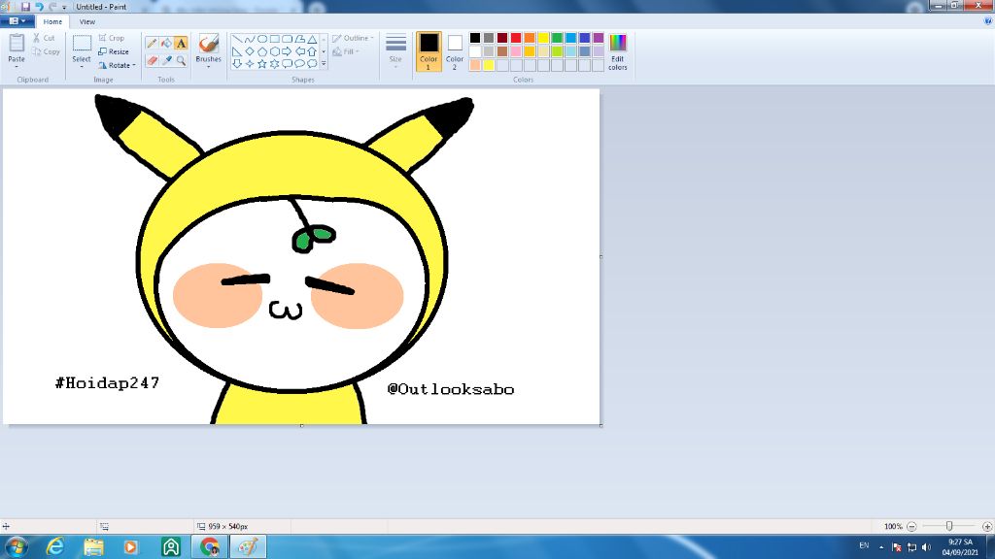This screenshot has width=995, height=559.
Task: Pick the red color swatch
Action: coord(516,38)
